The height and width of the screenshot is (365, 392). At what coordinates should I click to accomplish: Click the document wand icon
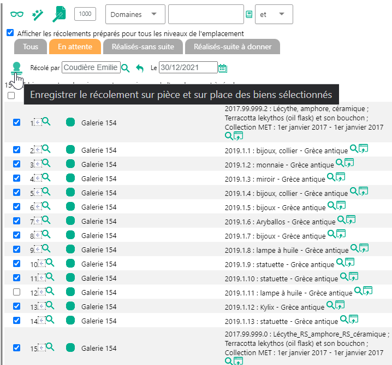pyautogui.click(x=59, y=14)
